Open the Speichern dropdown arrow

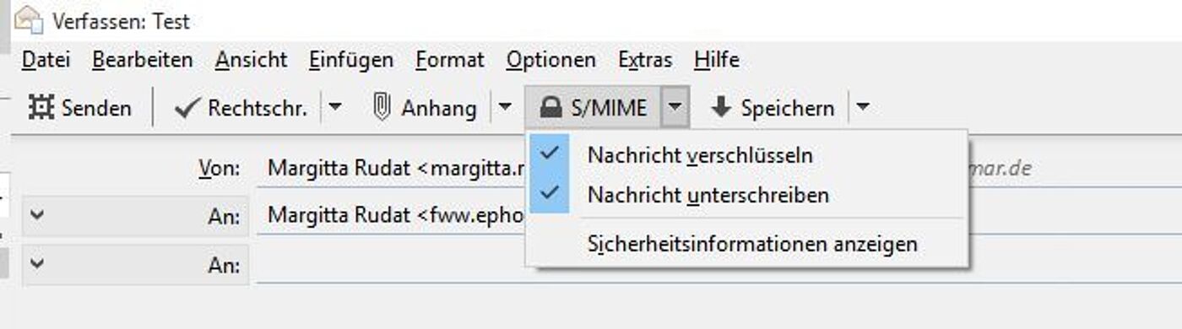pos(862,107)
